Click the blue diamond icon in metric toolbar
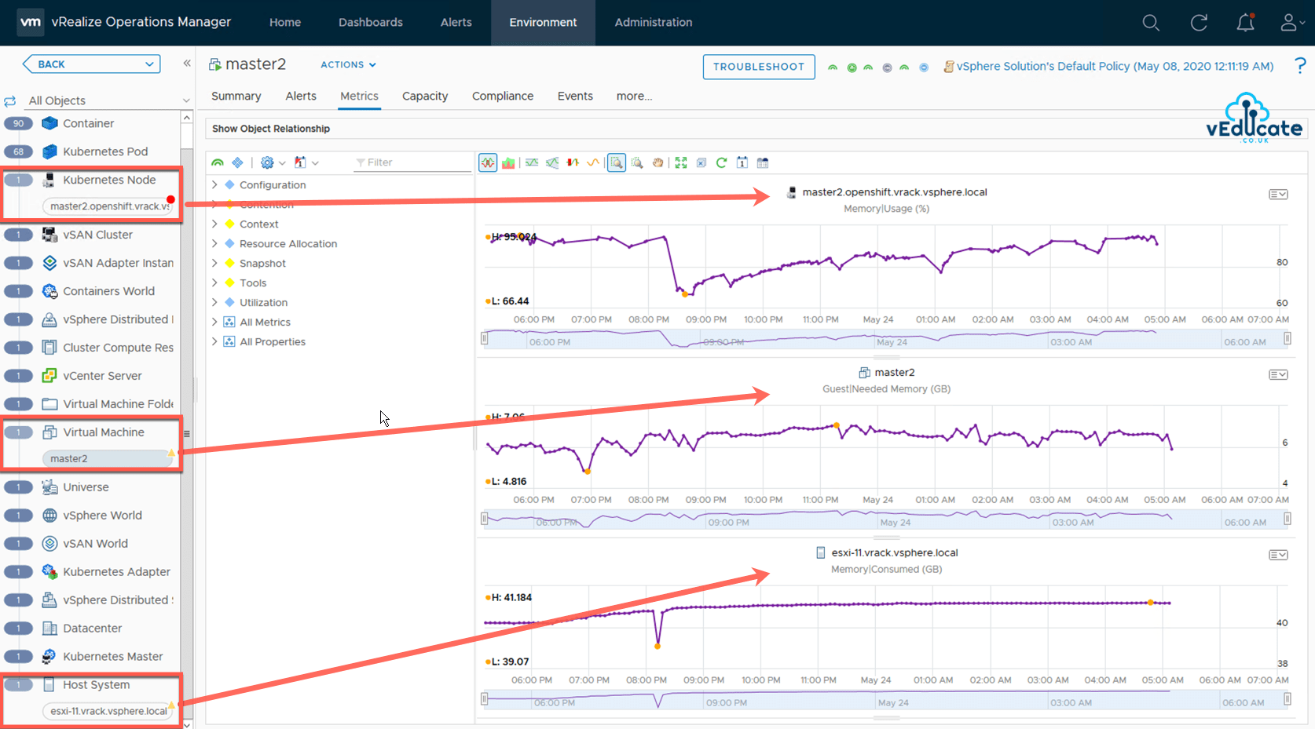 237,162
